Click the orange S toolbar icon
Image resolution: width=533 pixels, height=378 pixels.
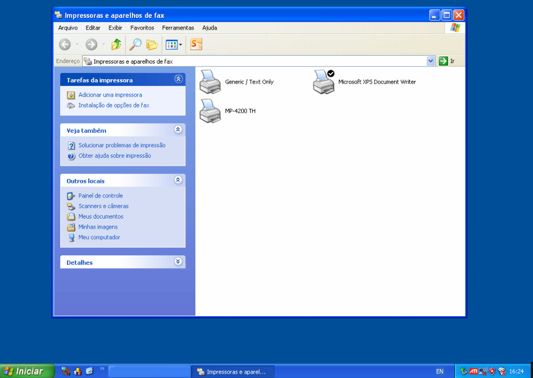coord(196,45)
